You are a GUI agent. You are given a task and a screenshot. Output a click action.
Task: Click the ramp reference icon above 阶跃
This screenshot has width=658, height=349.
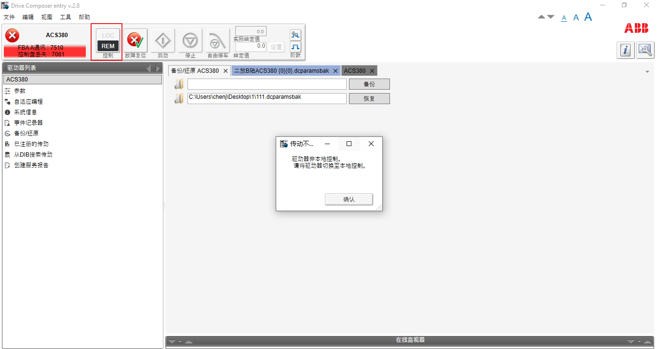point(295,35)
